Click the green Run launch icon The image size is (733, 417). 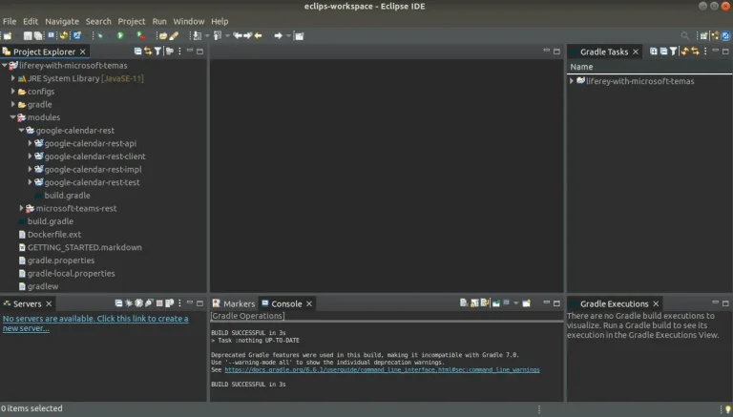pos(120,35)
